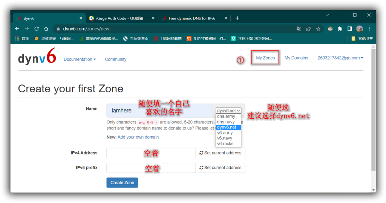
Task: Click Set current address for IPv4
Action: (220, 153)
